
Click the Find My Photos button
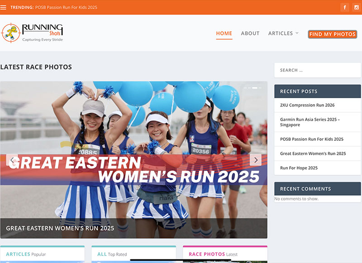click(x=333, y=34)
